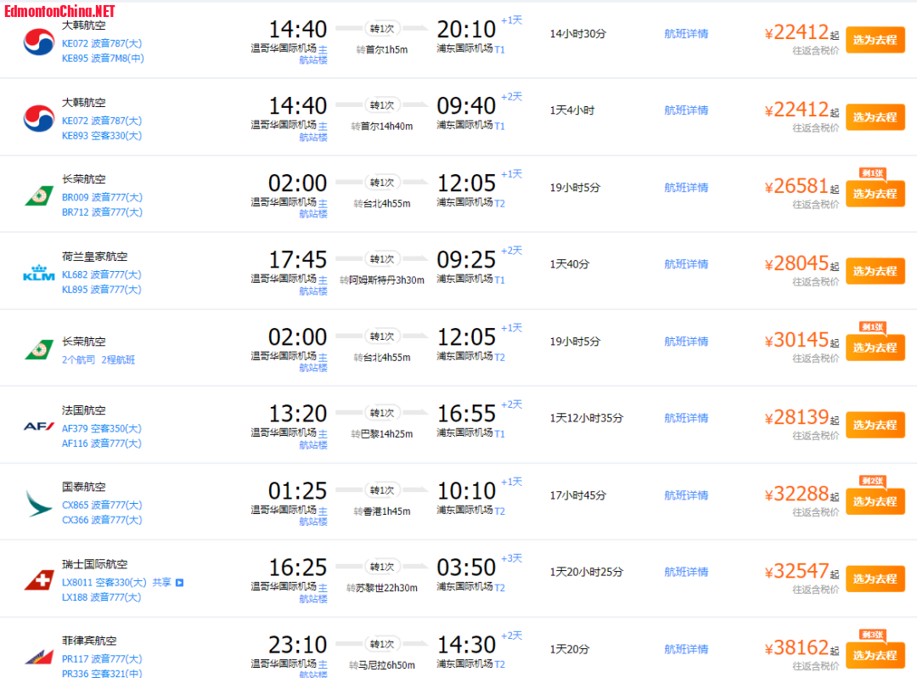Image resolution: width=917 pixels, height=678 pixels.
Task: Select the Philippine Airlines ¥38162 flight as outbound
Action: (x=875, y=656)
